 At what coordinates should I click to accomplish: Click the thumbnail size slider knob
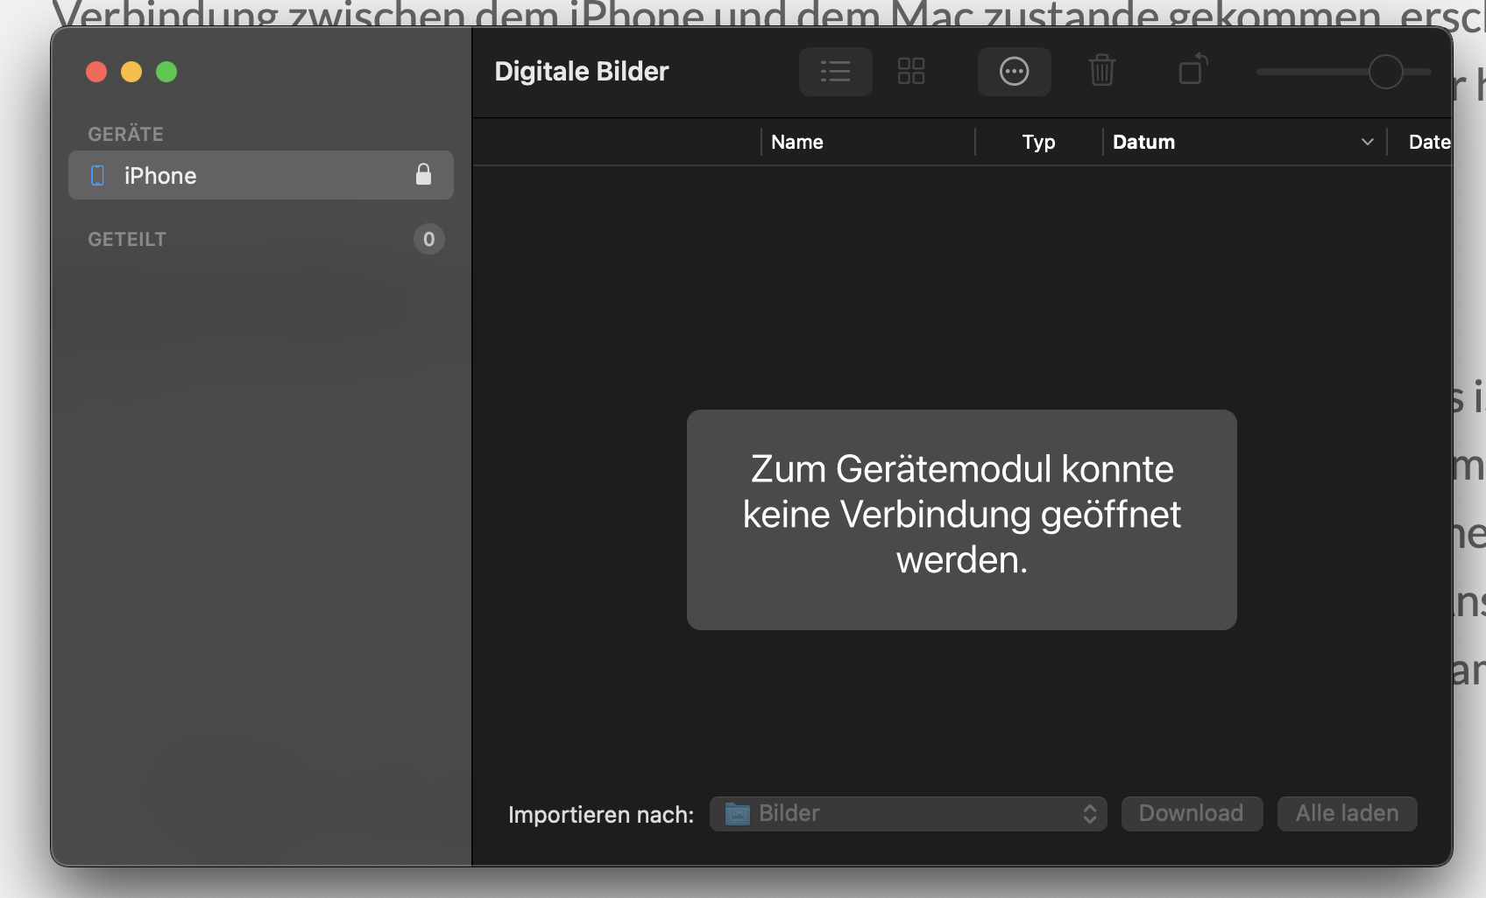click(1385, 72)
